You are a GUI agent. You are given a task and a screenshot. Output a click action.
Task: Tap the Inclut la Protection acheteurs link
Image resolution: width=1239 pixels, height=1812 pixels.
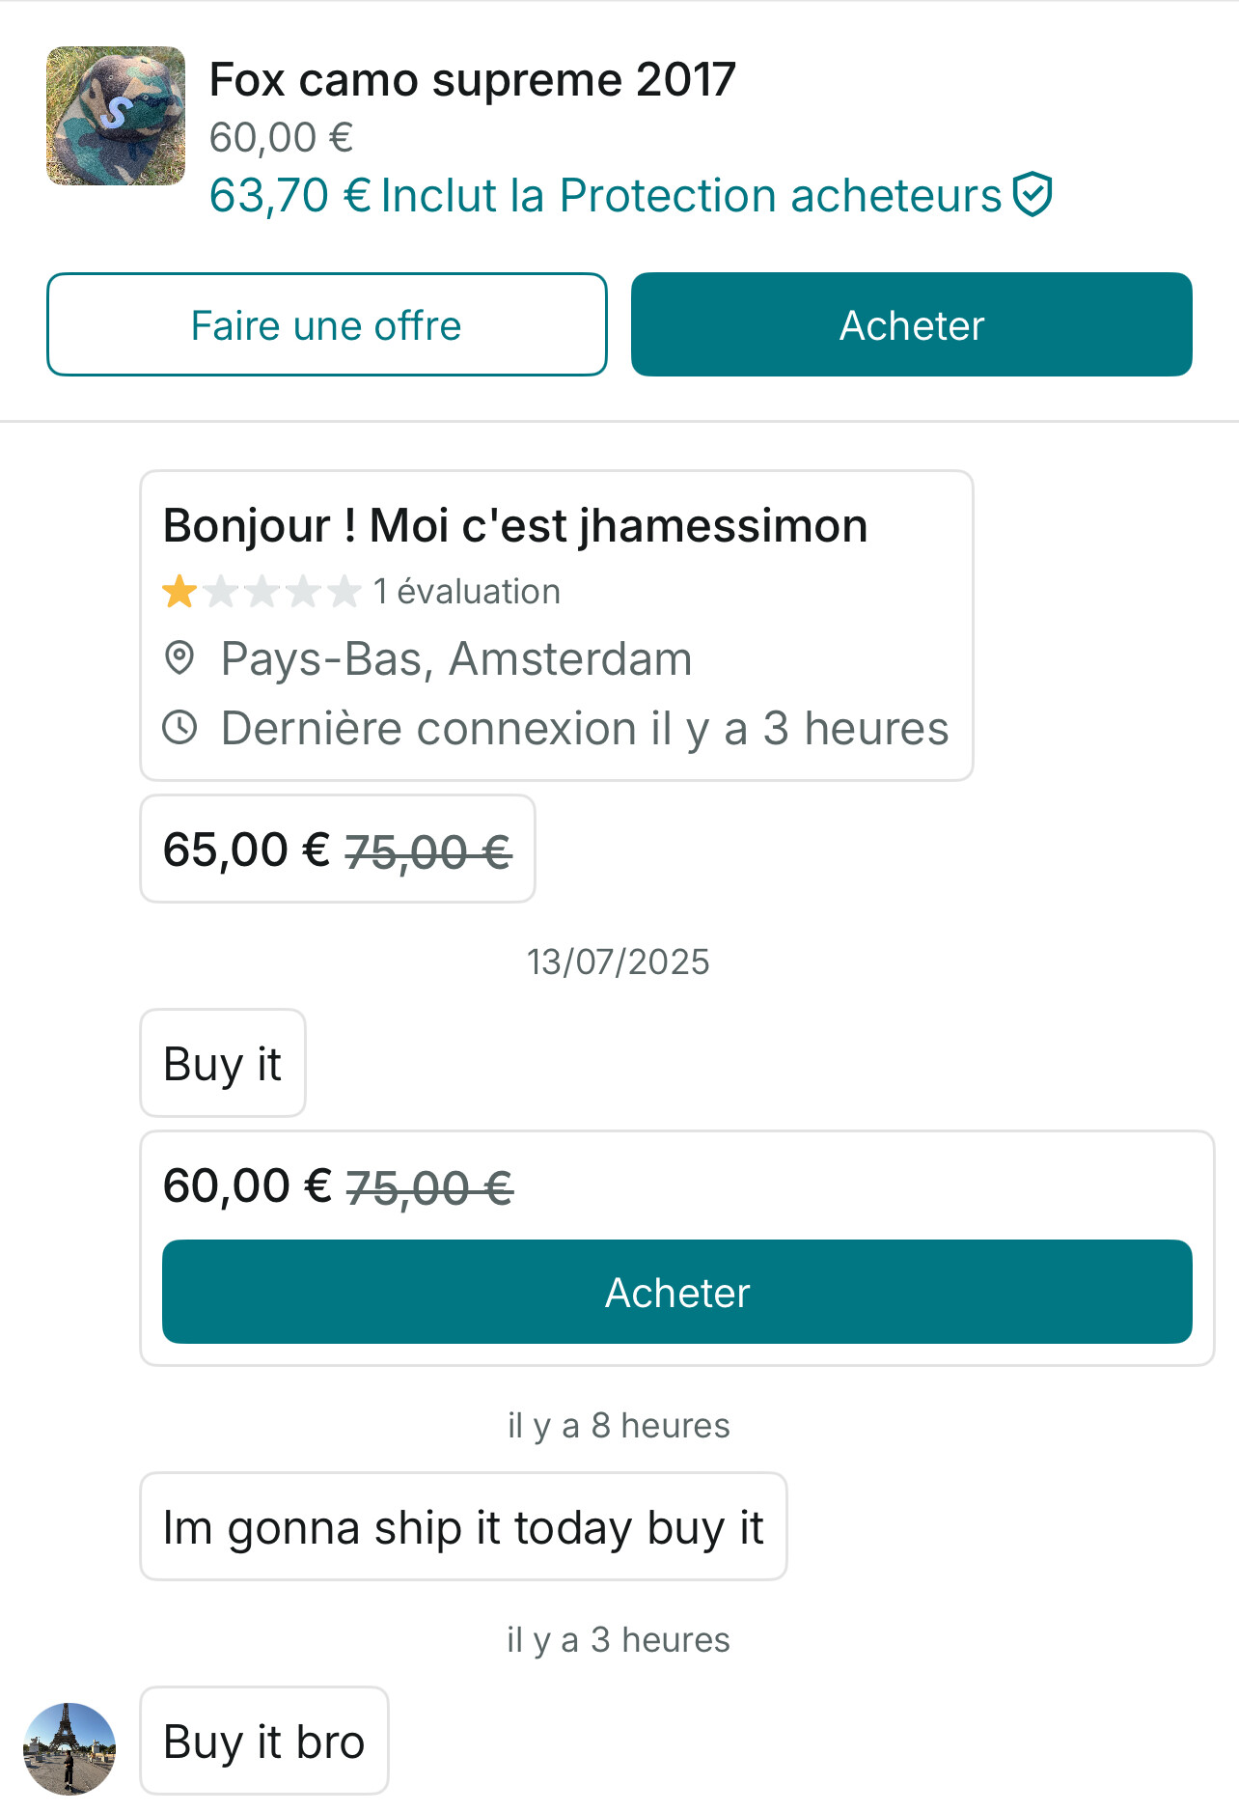click(691, 196)
